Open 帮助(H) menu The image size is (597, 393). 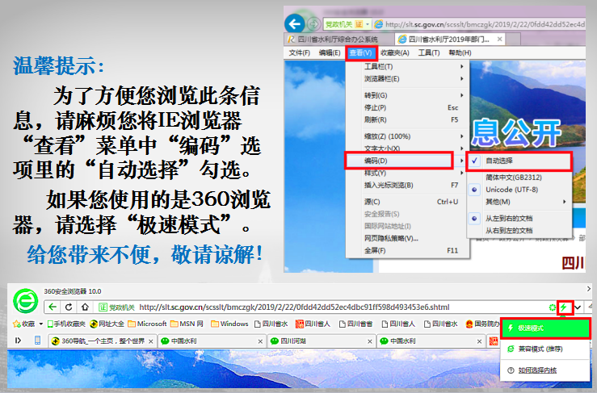(x=460, y=53)
